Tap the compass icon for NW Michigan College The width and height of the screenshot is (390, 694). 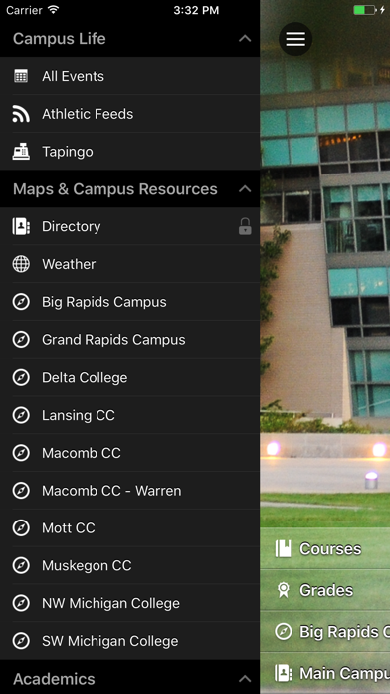coord(21,603)
